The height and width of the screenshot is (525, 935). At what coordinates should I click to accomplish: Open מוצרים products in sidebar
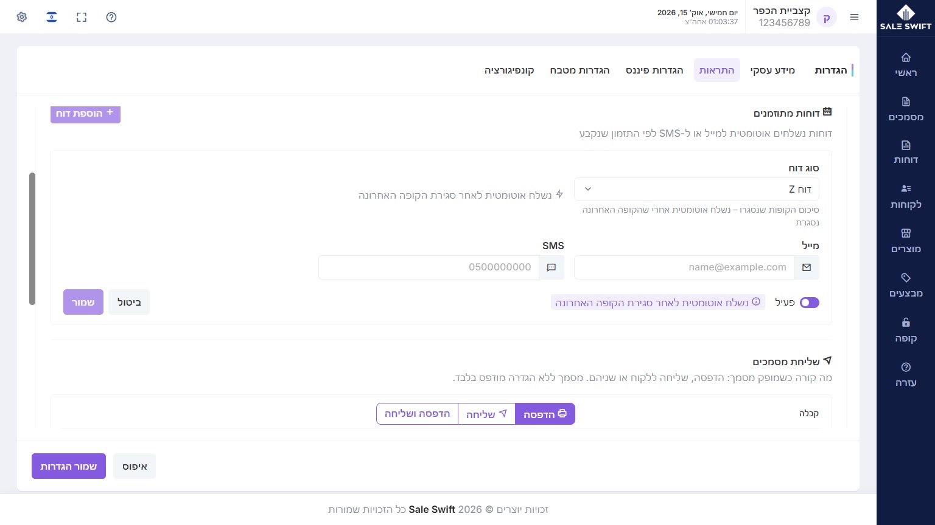coord(906,241)
